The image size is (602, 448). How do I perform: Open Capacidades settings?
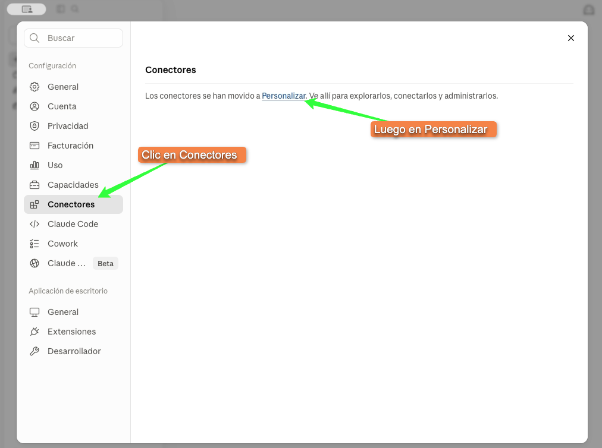pyautogui.click(x=73, y=185)
